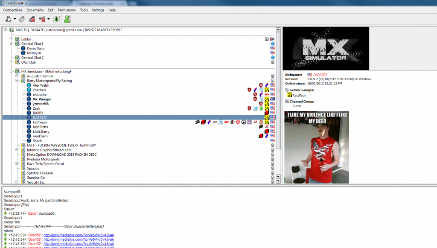Screen dimensions: 437x248
Task: Expand the Augusts Channel node
Action: [x=17, y=76]
